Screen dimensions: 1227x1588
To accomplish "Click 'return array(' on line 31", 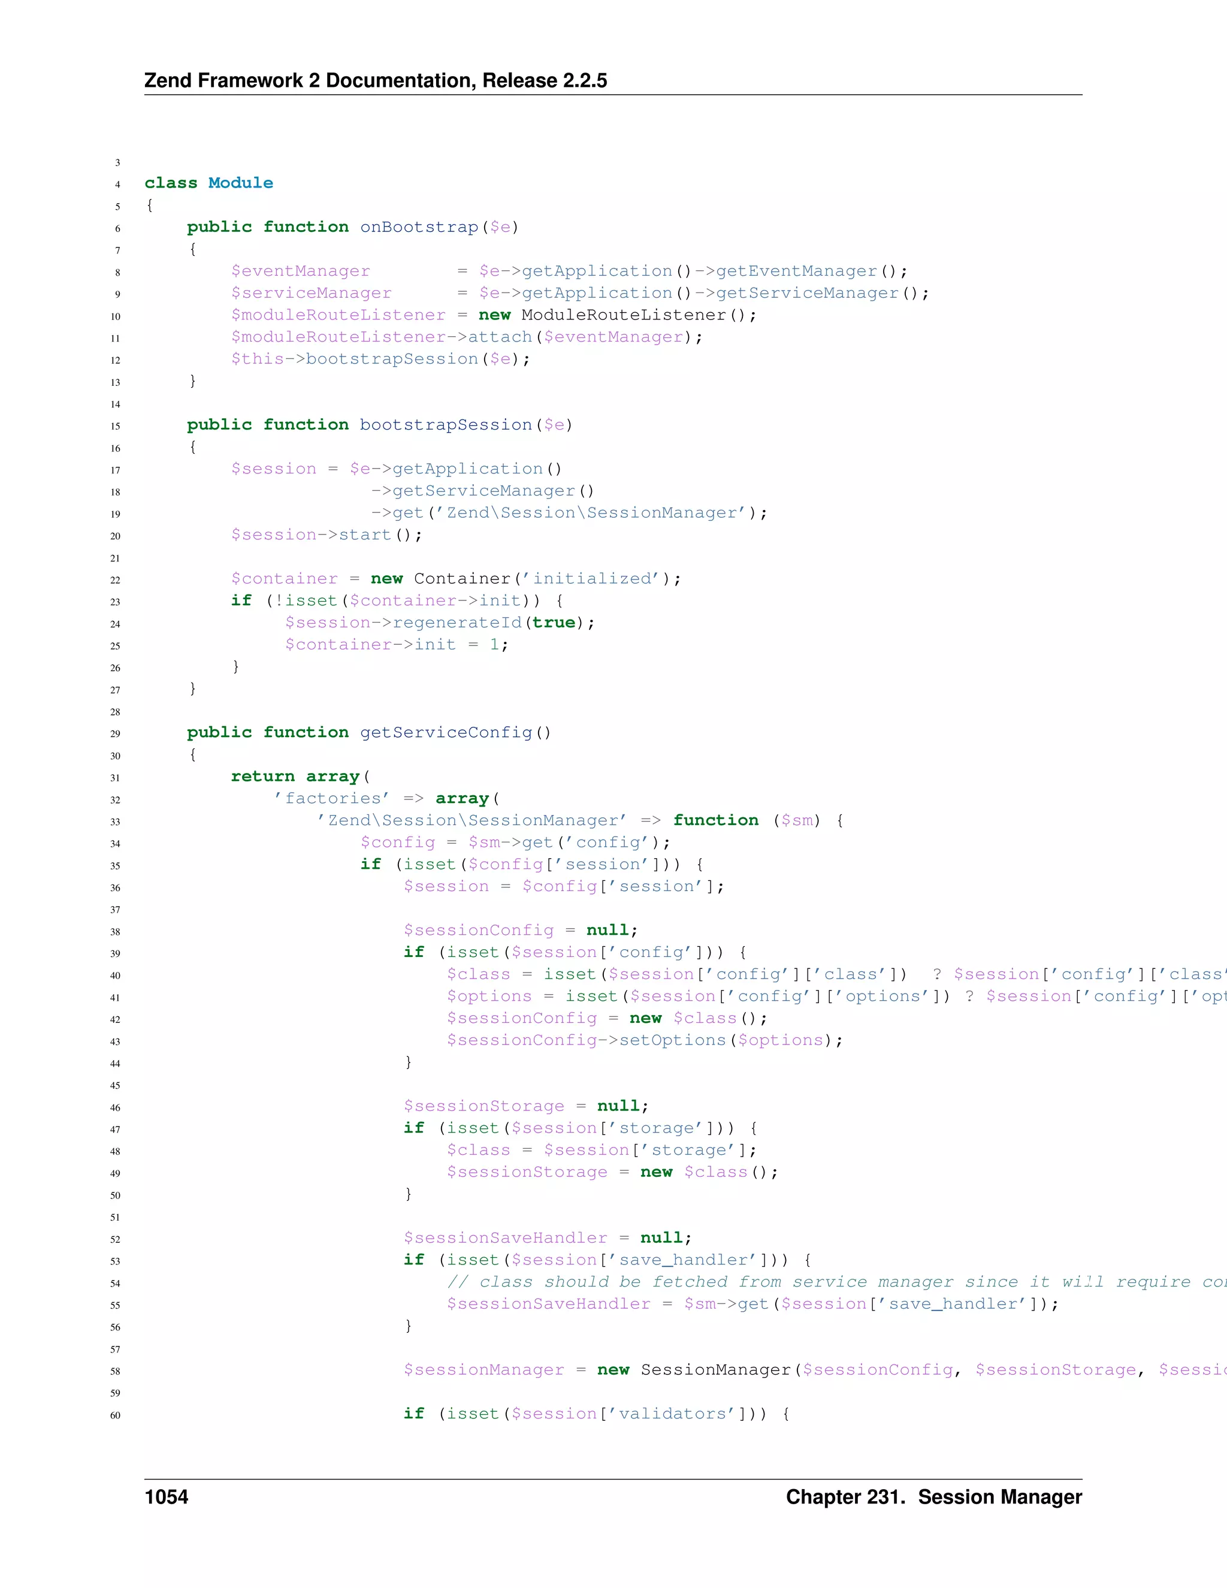I will [300, 777].
